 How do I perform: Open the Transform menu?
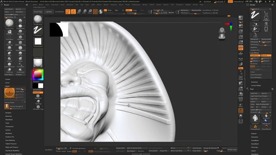coord(179,5)
